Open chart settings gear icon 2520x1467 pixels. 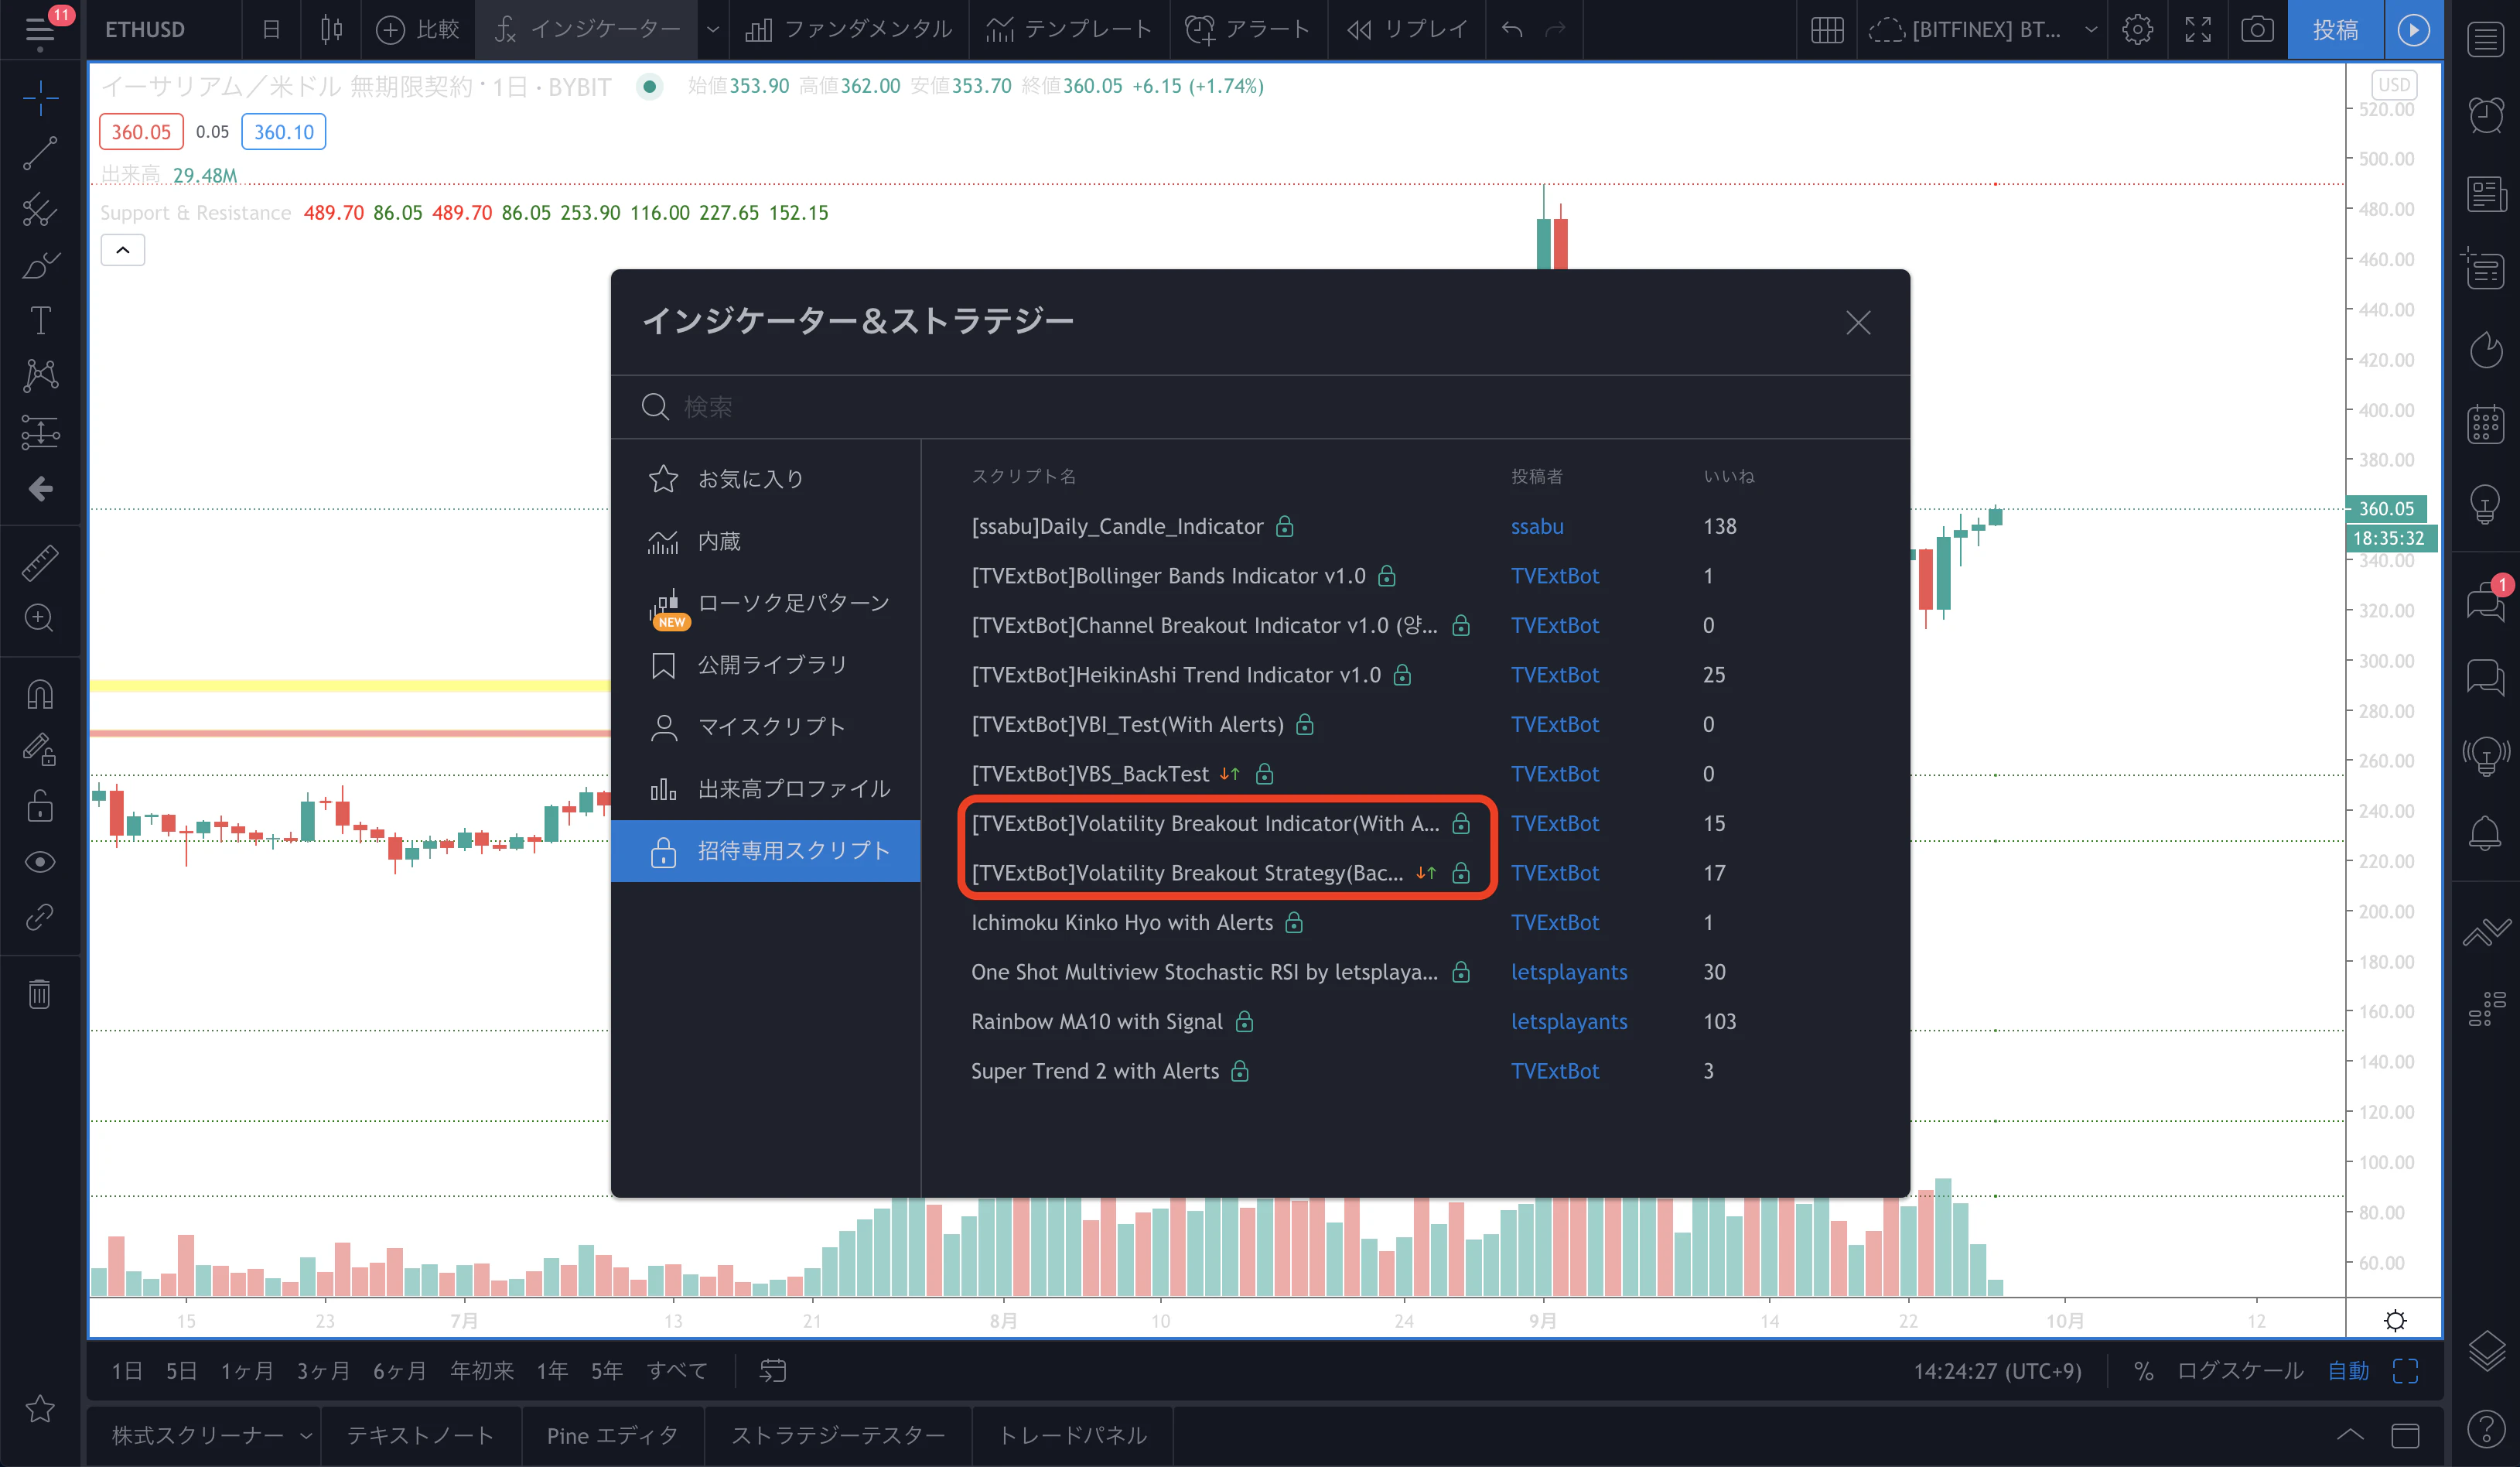2137,29
